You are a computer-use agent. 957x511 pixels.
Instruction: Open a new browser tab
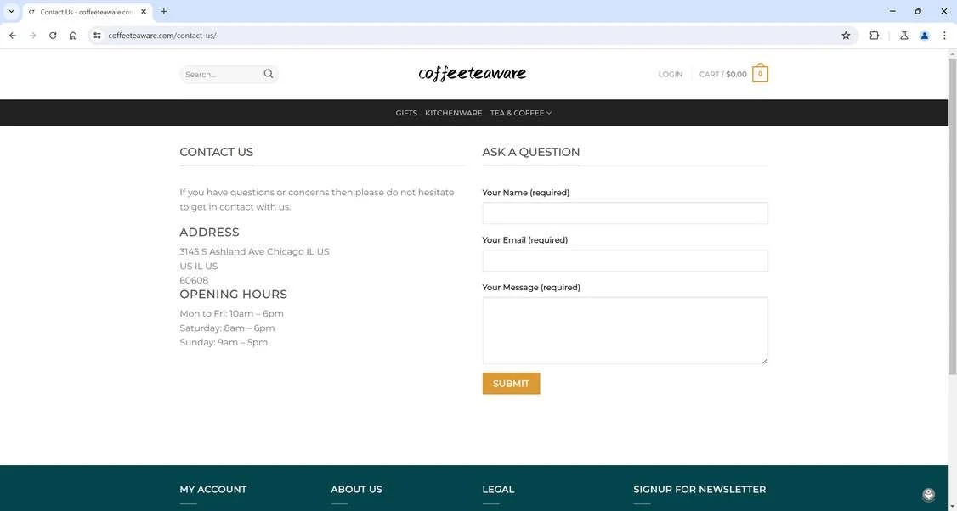(163, 11)
